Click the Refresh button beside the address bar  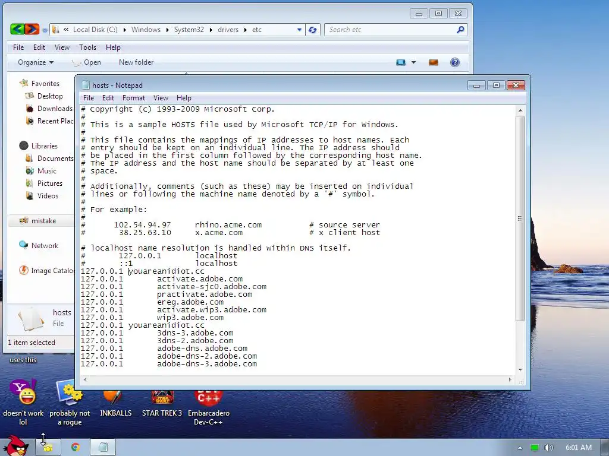(313, 30)
